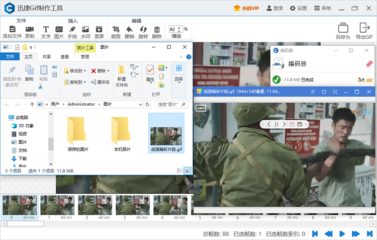
Task: Pause GIF viewer playback
Action: [276, 124]
